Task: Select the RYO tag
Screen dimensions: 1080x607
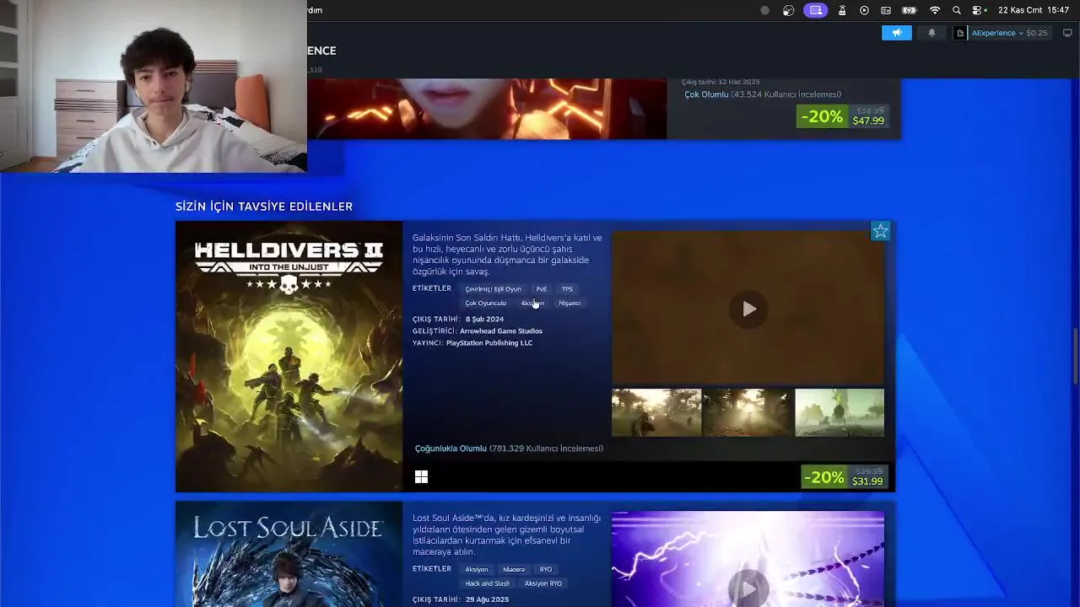Action: [546, 570]
